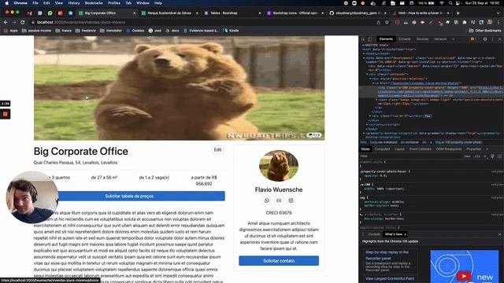The width and height of the screenshot is (504, 283).
Task: Expand the div row node with flex badge
Action: [371, 116]
